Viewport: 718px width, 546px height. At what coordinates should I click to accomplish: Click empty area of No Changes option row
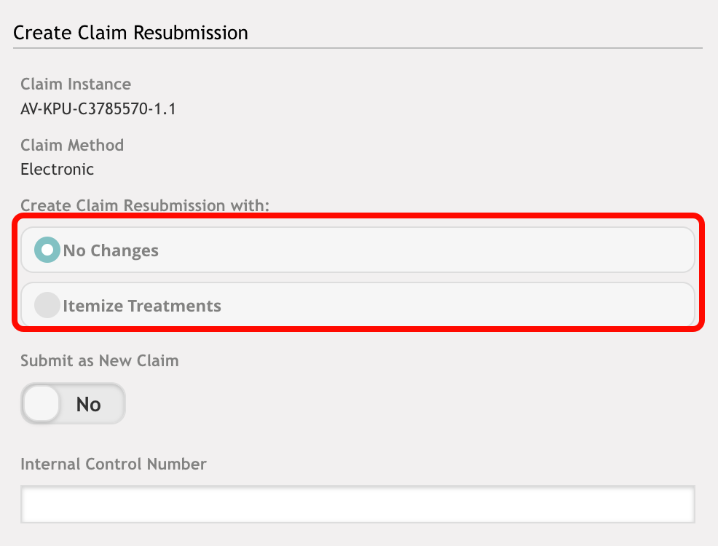(426, 250)
